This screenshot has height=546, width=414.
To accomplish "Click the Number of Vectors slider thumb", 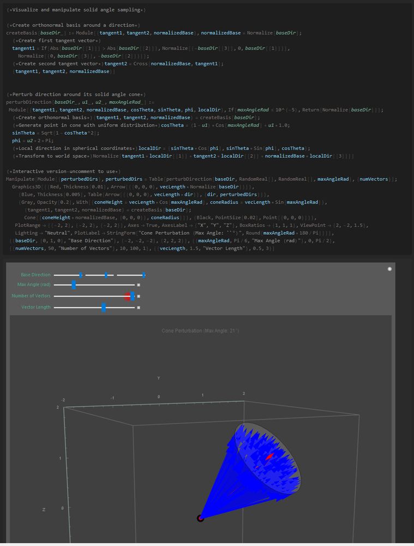I will coord(132,296).
